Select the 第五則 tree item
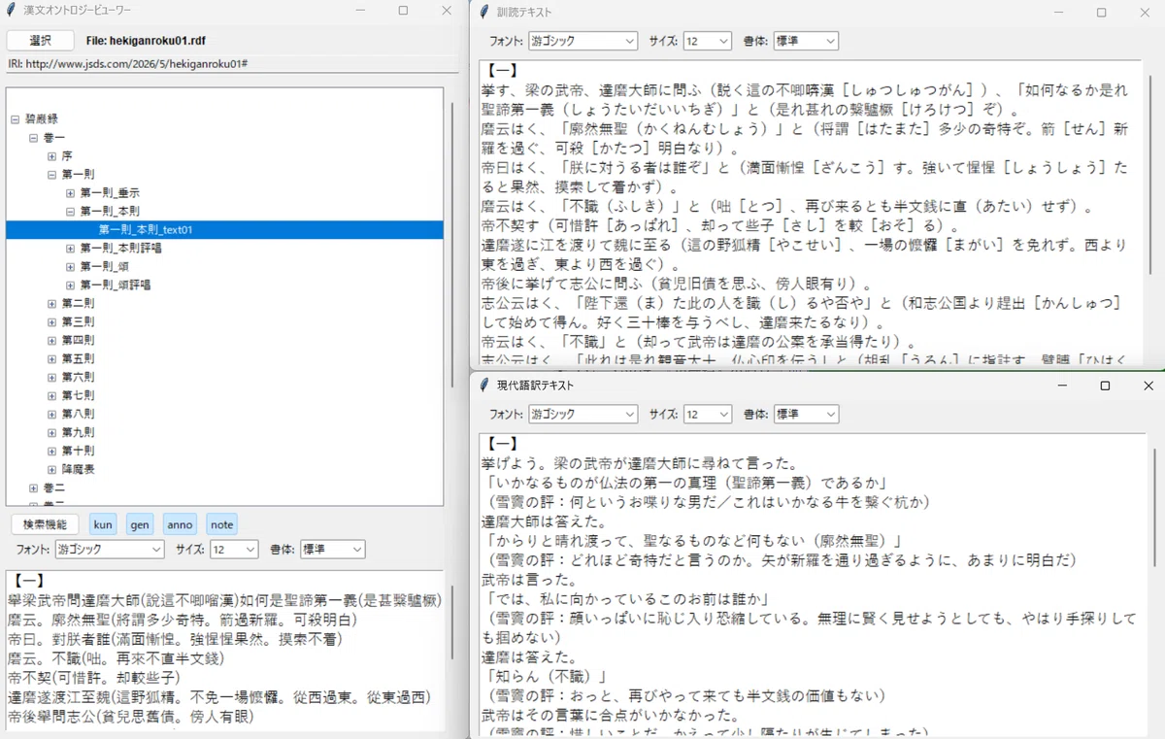 (78, 358)
